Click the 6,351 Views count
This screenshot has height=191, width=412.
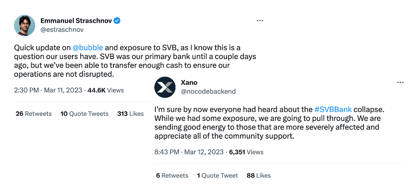click(246, 152)
